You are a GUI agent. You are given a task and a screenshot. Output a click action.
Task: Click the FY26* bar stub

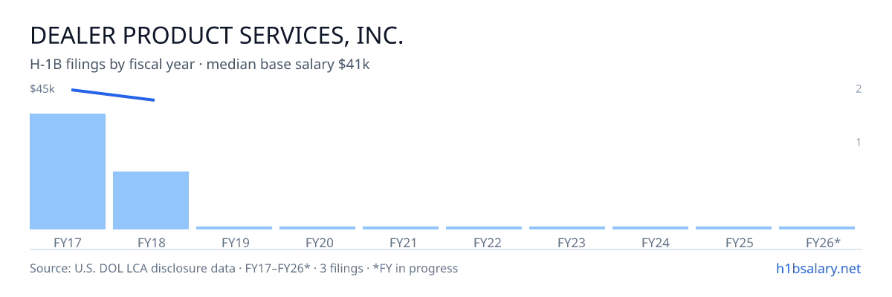pyautogui.click(x=817, y=228)
